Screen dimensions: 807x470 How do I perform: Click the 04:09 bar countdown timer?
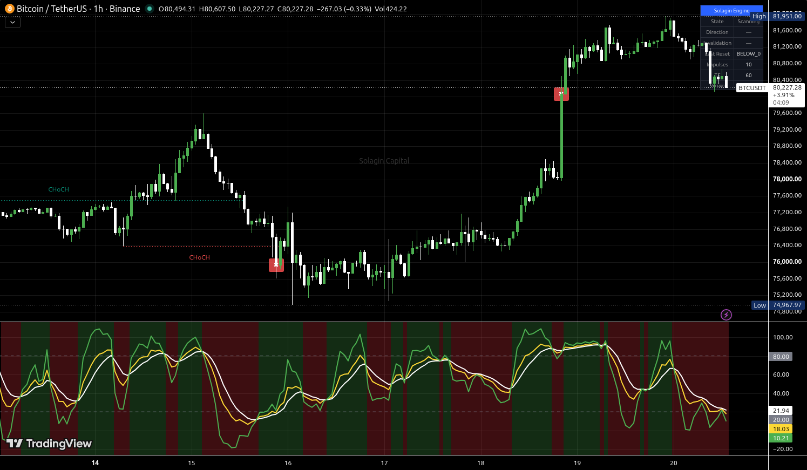[781, 103]
